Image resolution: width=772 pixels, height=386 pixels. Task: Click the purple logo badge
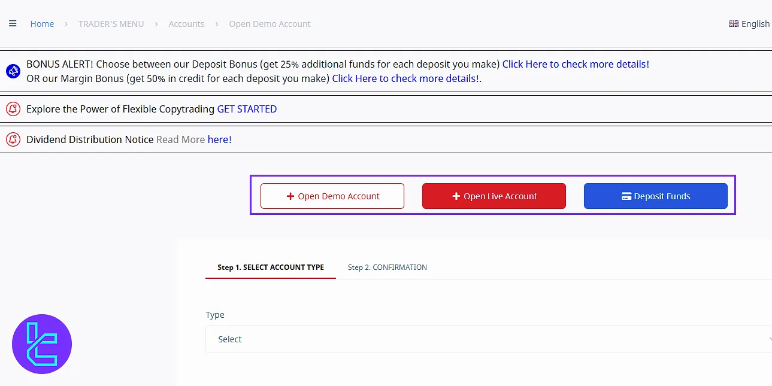pos(42,344)
